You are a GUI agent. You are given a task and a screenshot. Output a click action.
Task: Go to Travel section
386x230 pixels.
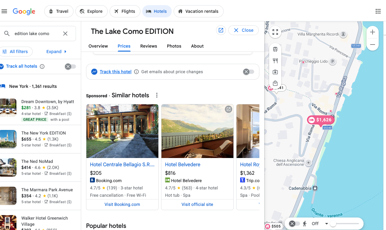pyautogui.click(x=59, y=11)
